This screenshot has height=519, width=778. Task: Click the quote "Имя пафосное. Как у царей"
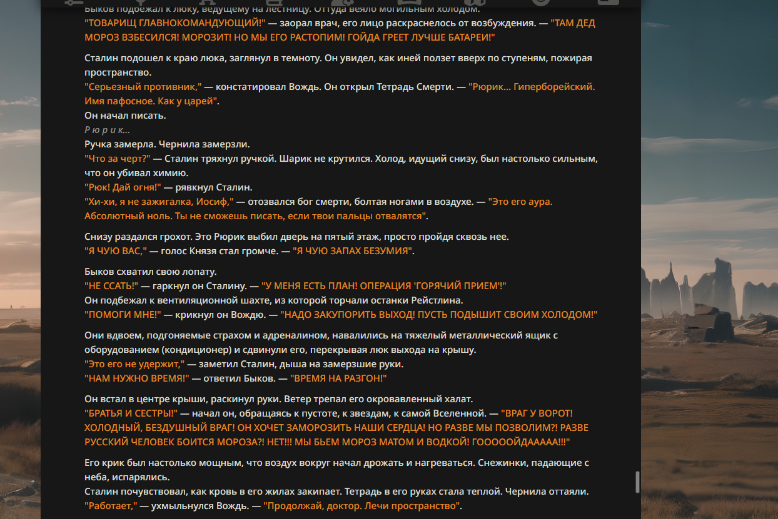click(x=152, y=101)
